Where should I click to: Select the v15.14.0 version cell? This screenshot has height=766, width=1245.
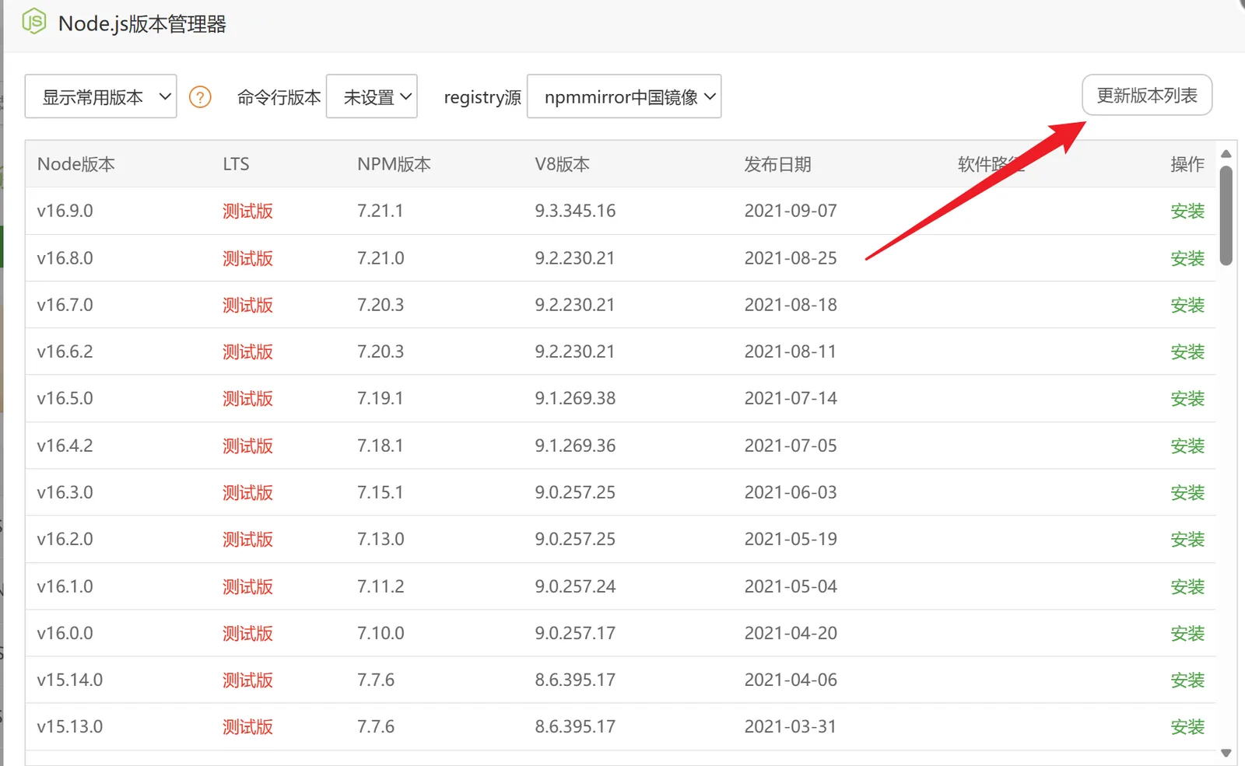point(70,680)
